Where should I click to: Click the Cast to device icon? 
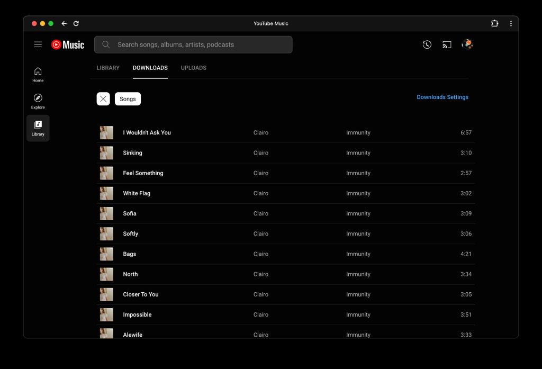447,44
